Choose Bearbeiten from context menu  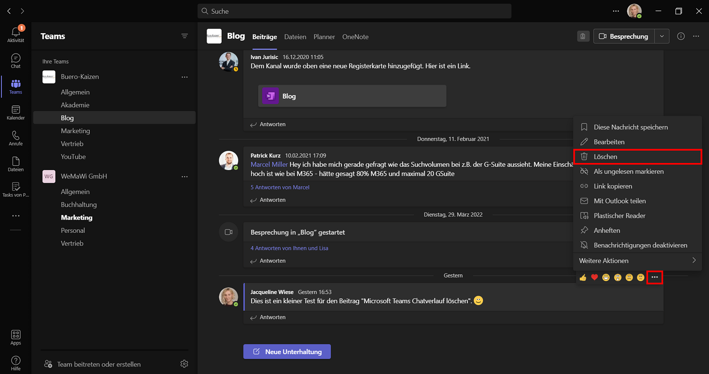(637, 142)
